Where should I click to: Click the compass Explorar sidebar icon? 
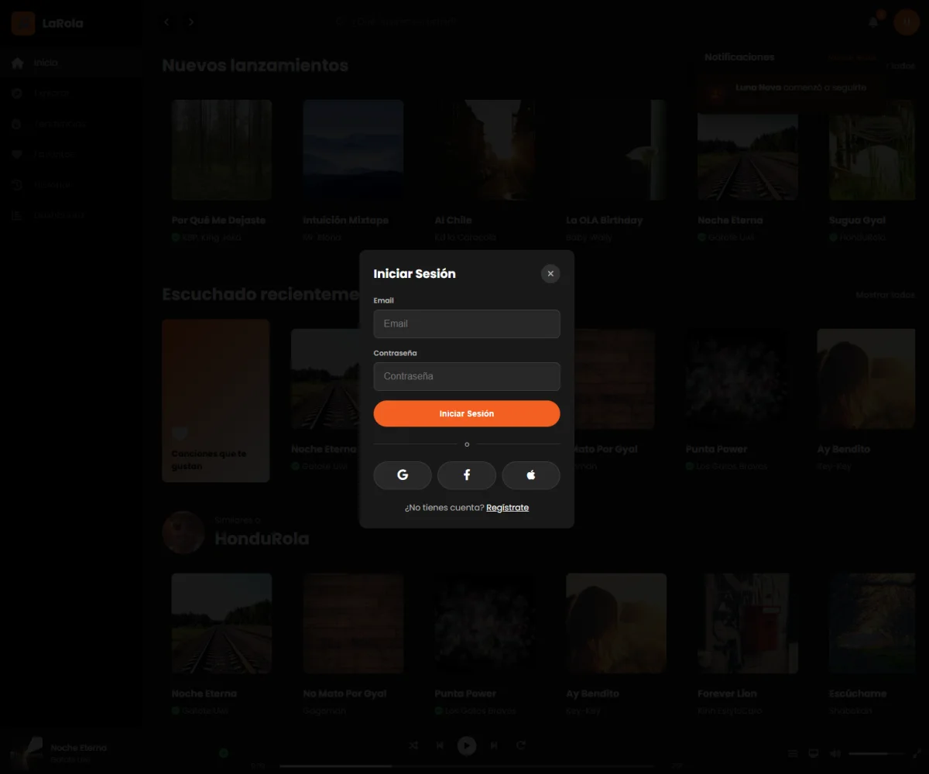[17, 94]
